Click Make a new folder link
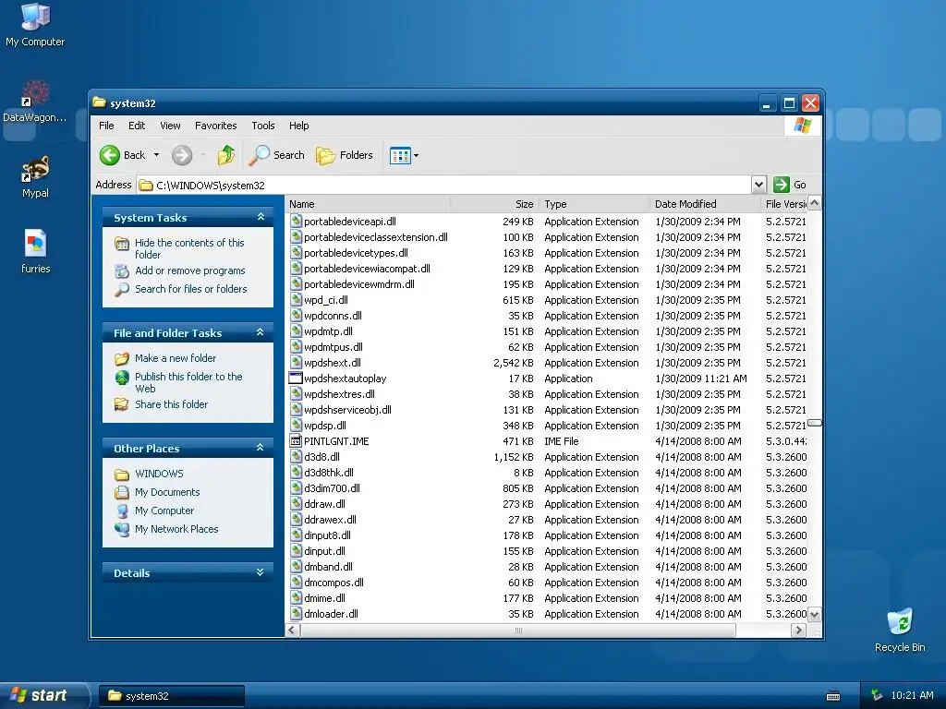 click(x=176, y=358)
